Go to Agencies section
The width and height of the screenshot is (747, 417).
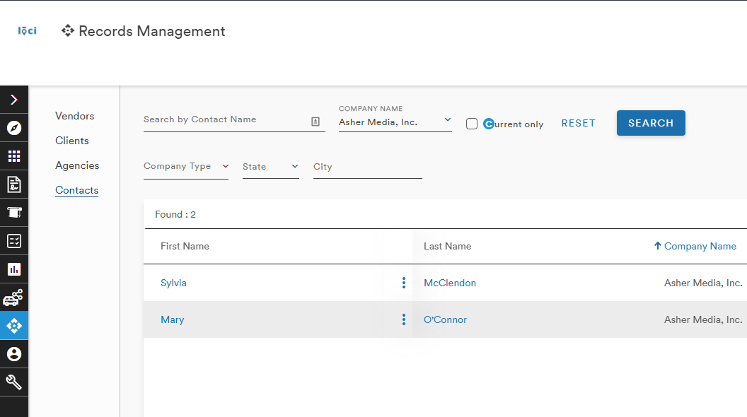pos(77,165)
